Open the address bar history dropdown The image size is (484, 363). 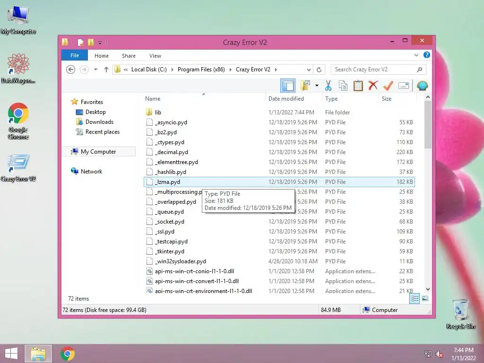(309, 69)
